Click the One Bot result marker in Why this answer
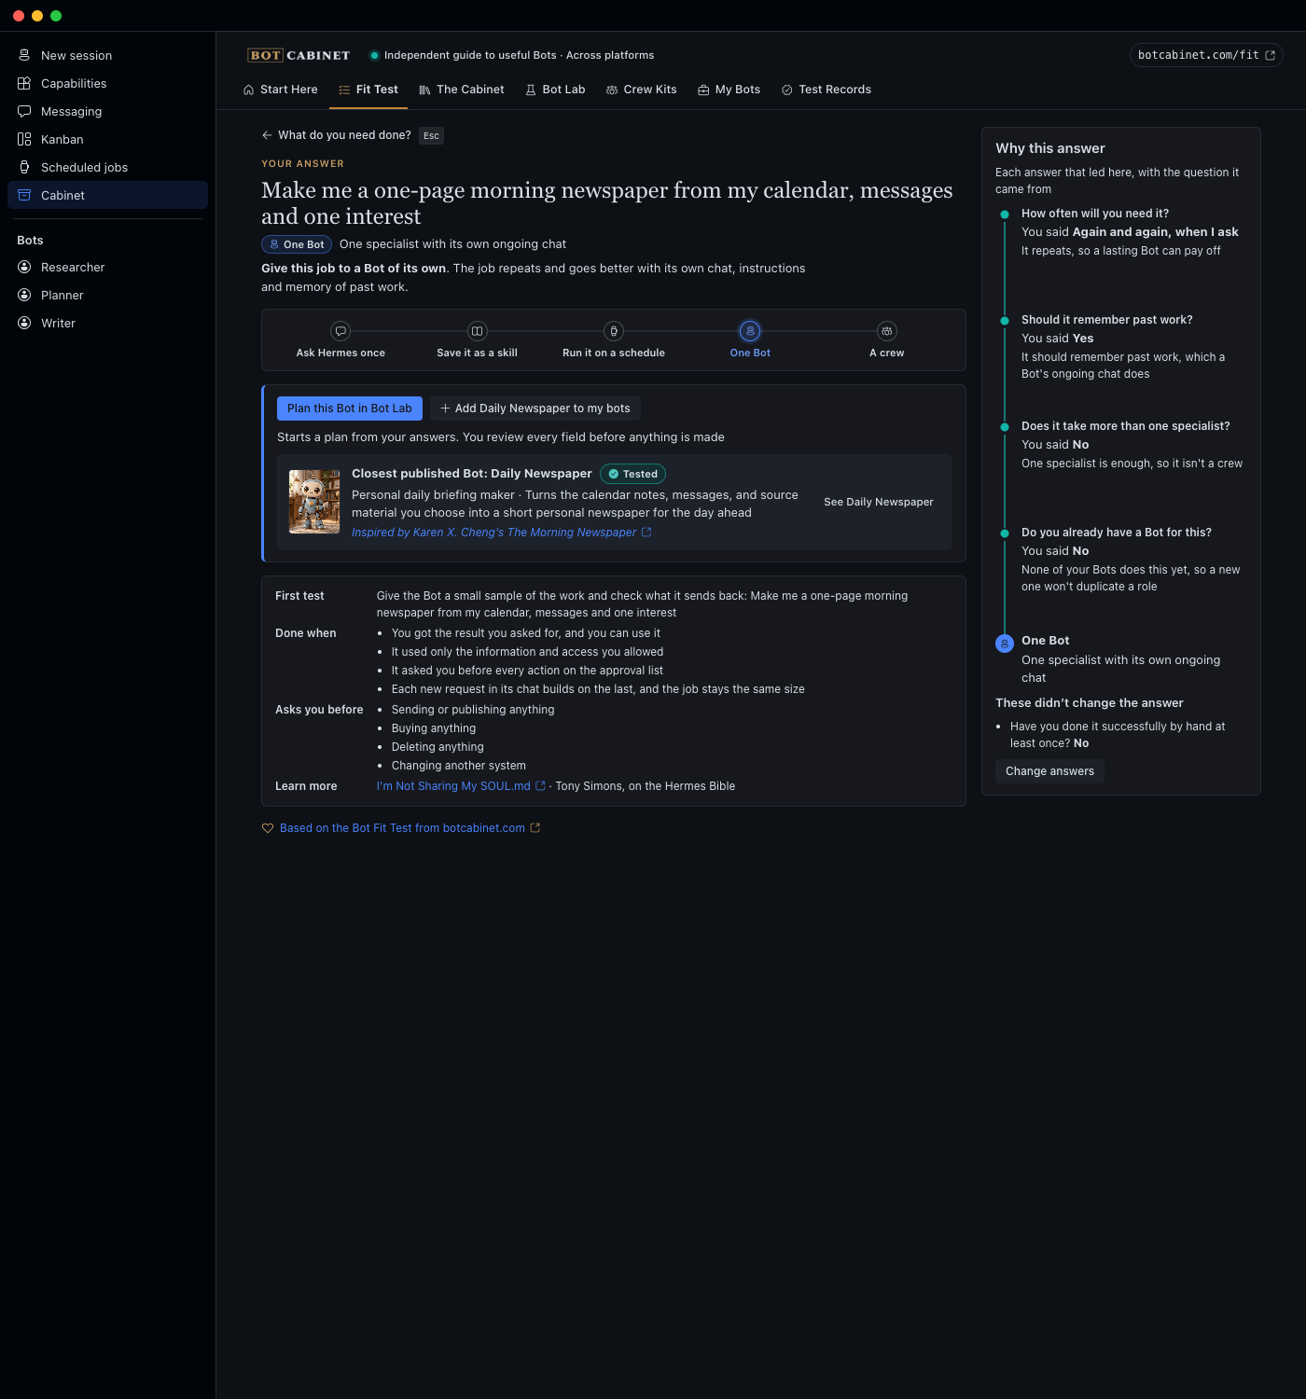1306x1399 pixels. 1005,644
